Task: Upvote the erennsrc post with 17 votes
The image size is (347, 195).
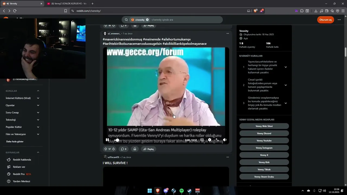Action: pyautogui.click(x=106, y=149)
